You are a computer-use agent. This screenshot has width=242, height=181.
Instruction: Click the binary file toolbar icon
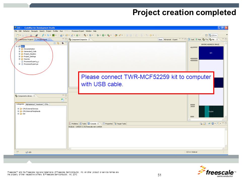[x=31, y=35]
